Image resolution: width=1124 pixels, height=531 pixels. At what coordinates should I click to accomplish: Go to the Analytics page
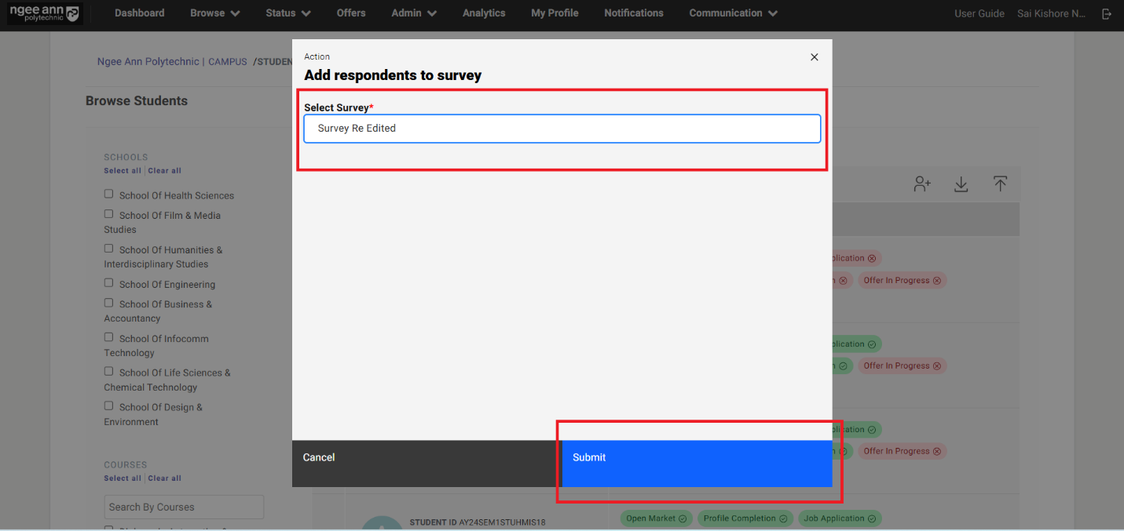coord(484,13)
